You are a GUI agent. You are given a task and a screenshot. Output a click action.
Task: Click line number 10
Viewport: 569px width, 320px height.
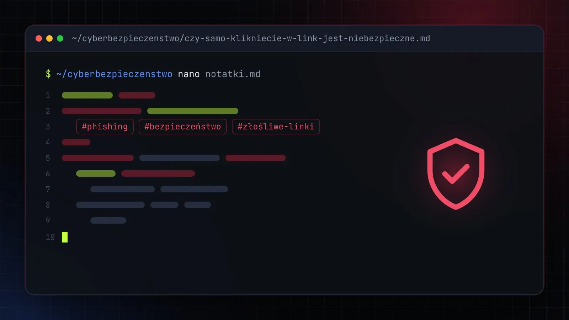click(50, 237)
